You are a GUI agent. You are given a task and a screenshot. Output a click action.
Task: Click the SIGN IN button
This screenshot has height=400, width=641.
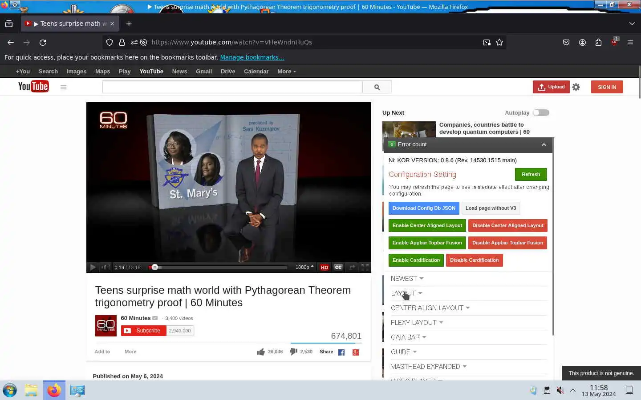point(607,87)
